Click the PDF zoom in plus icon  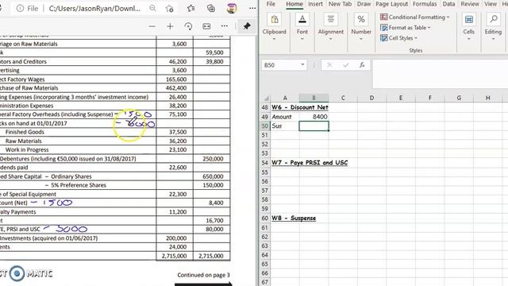170,26
